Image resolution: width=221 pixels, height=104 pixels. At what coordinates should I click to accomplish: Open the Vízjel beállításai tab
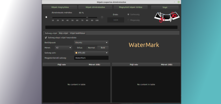(x=77, y=33)
